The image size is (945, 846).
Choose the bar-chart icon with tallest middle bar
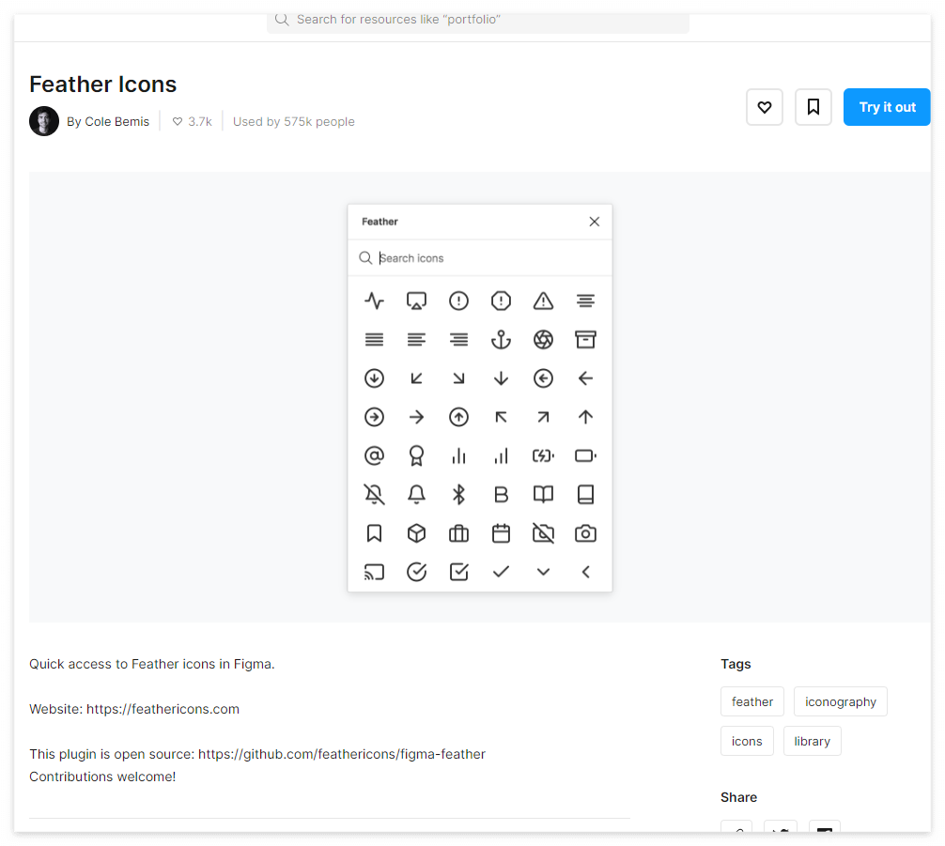click(458, 455)
